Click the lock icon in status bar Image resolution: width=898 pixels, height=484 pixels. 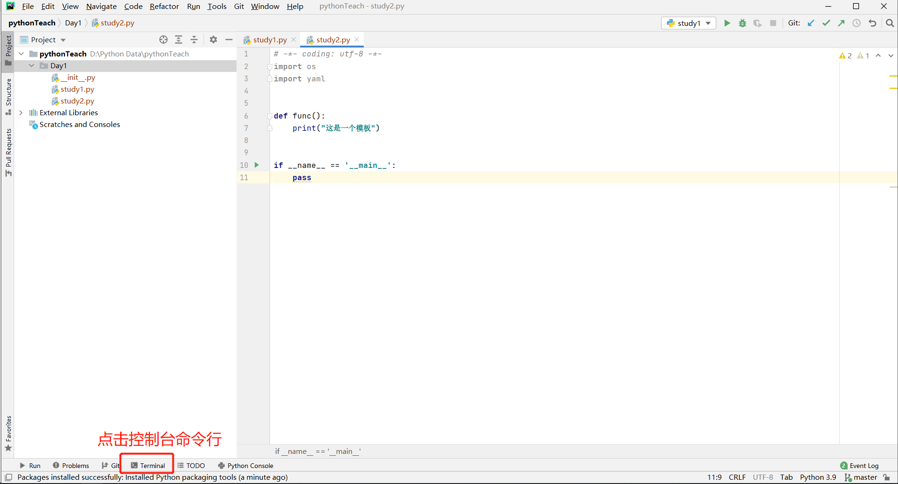point(887,477)
